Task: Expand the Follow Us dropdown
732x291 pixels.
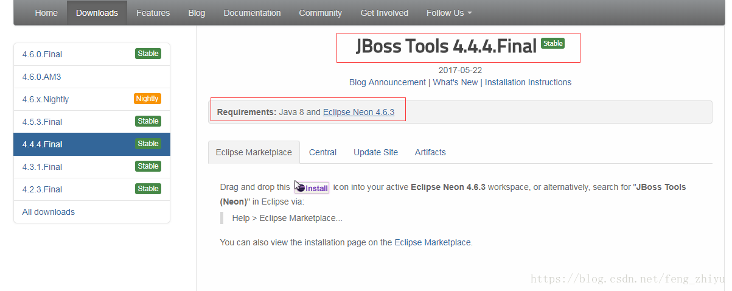Action: [x=449, y=13]
